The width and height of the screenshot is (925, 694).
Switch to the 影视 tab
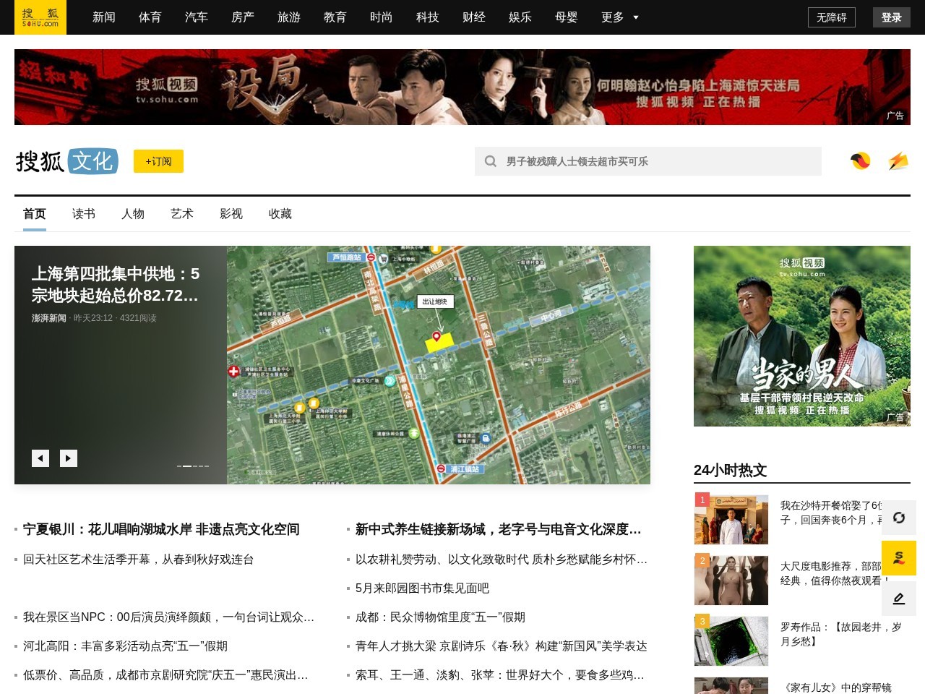pyautogui.click(x=231, y=214)
